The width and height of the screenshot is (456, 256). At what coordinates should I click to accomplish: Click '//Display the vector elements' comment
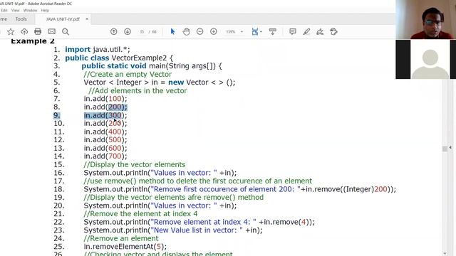135,164
